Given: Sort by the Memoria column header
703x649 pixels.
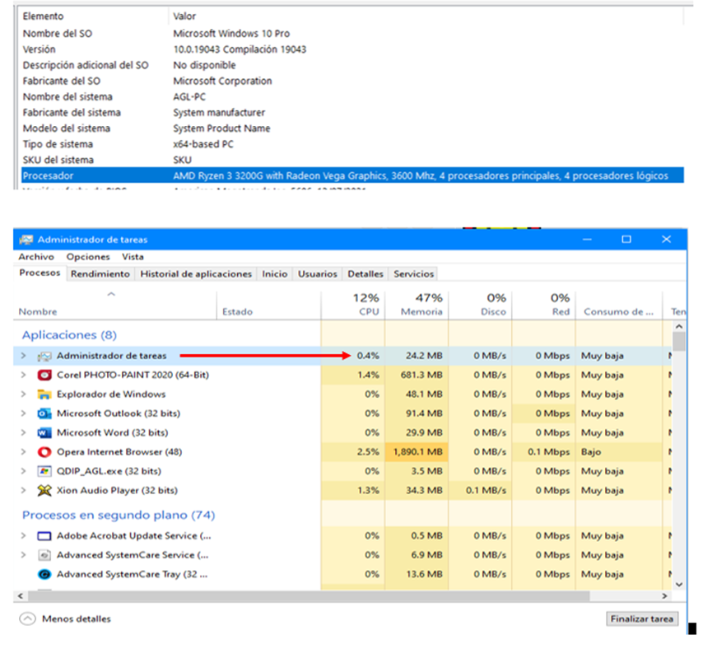Looking at the screenshot, I should 417,305.
